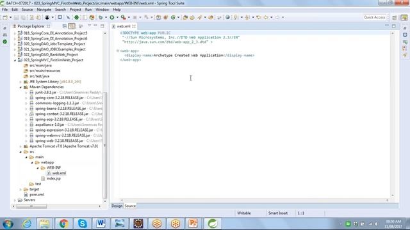Select index.jsp in the Package Explorer
This screenshot has width=410, height=230.
pyautogui.click(x=54, y=179)
